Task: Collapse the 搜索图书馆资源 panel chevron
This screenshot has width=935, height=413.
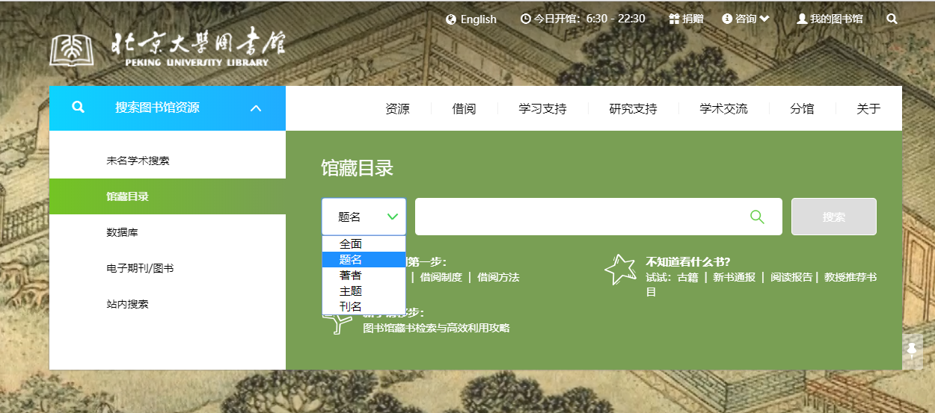Action: [x=256, y=108]
